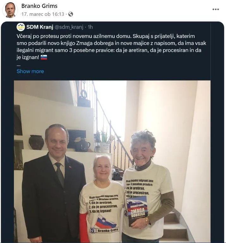Open the three-dot post options menu
Image resolution: width=226 pixels, height=243 pixels.
216,9
